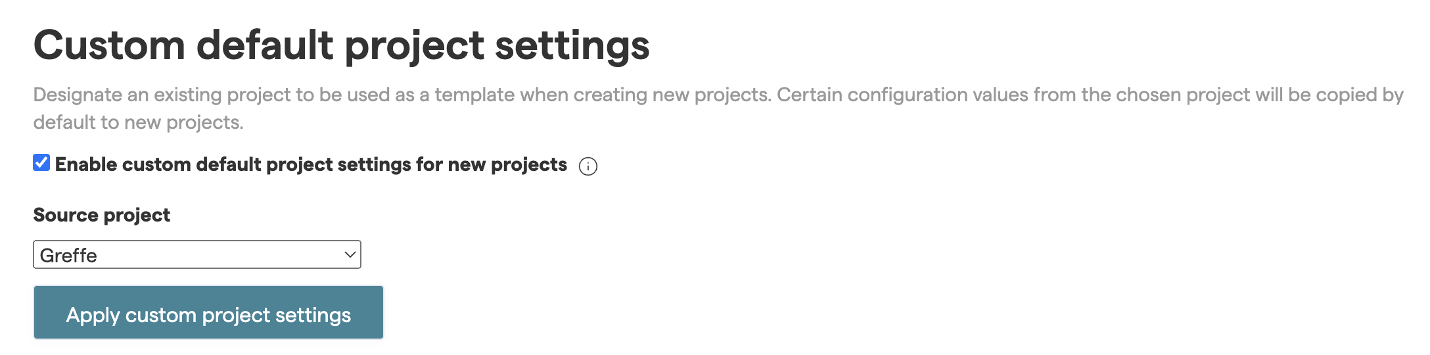This screenshot has height=355, width=1430.
Task: Click the chevron arrow in the Greffe select box
Action: [350, 254]
